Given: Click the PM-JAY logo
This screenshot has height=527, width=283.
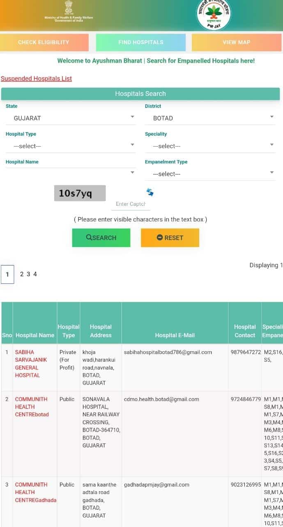Looking at the screenshot, I should pos(213,15).
